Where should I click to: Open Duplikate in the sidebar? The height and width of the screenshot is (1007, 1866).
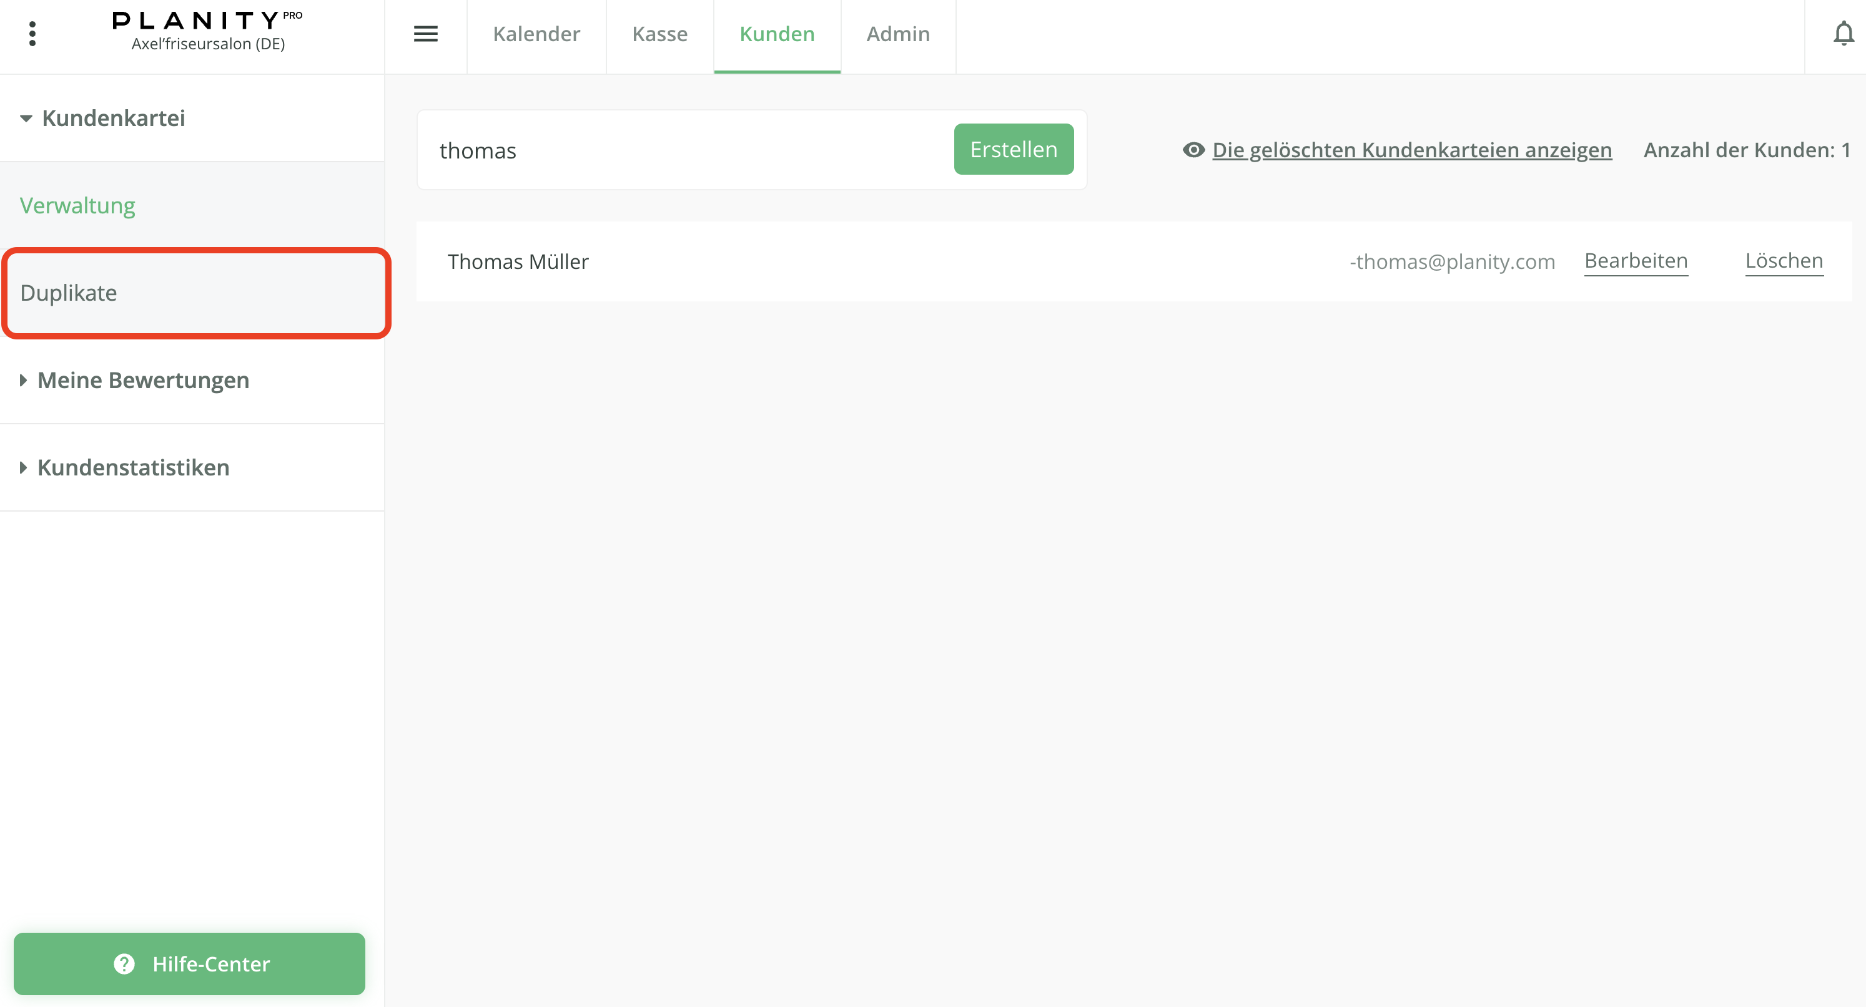(69, 293)
